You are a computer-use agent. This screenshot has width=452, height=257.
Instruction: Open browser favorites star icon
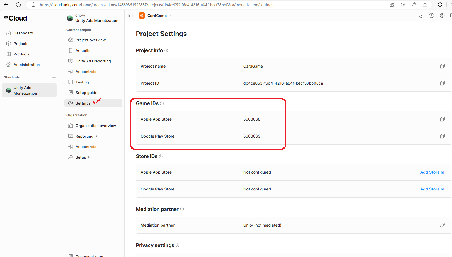[x=425, y=5]
